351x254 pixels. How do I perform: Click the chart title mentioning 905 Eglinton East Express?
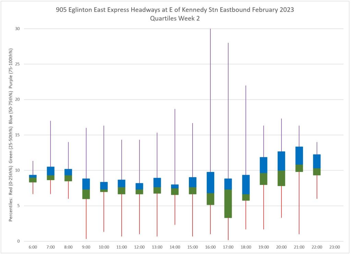pos(175,10)
